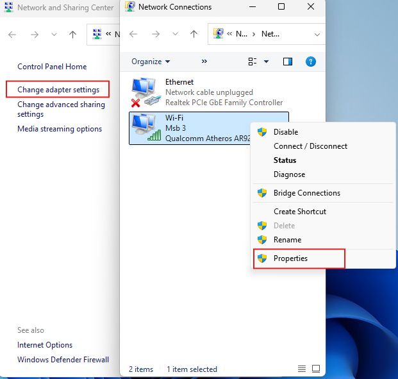Image resolution: width=398 pixels, height=379 pixels.
Task: Click Change adapter settings link
Action: 58,90
